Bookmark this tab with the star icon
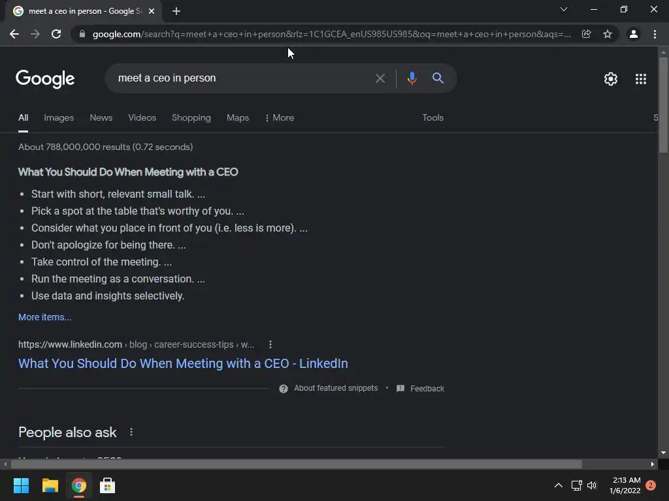 tap(608, 34)
